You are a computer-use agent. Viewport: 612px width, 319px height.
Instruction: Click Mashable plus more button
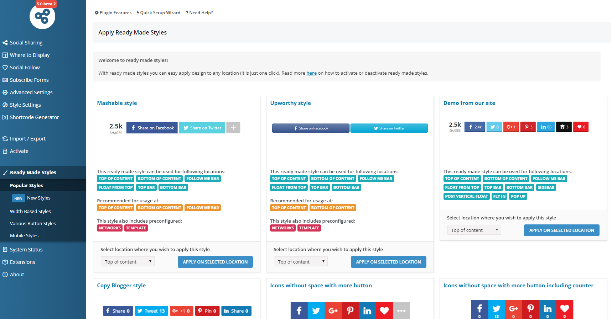coord(233,128)
